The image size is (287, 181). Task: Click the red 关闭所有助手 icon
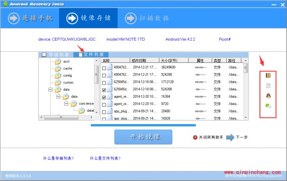tap(195, 137)
